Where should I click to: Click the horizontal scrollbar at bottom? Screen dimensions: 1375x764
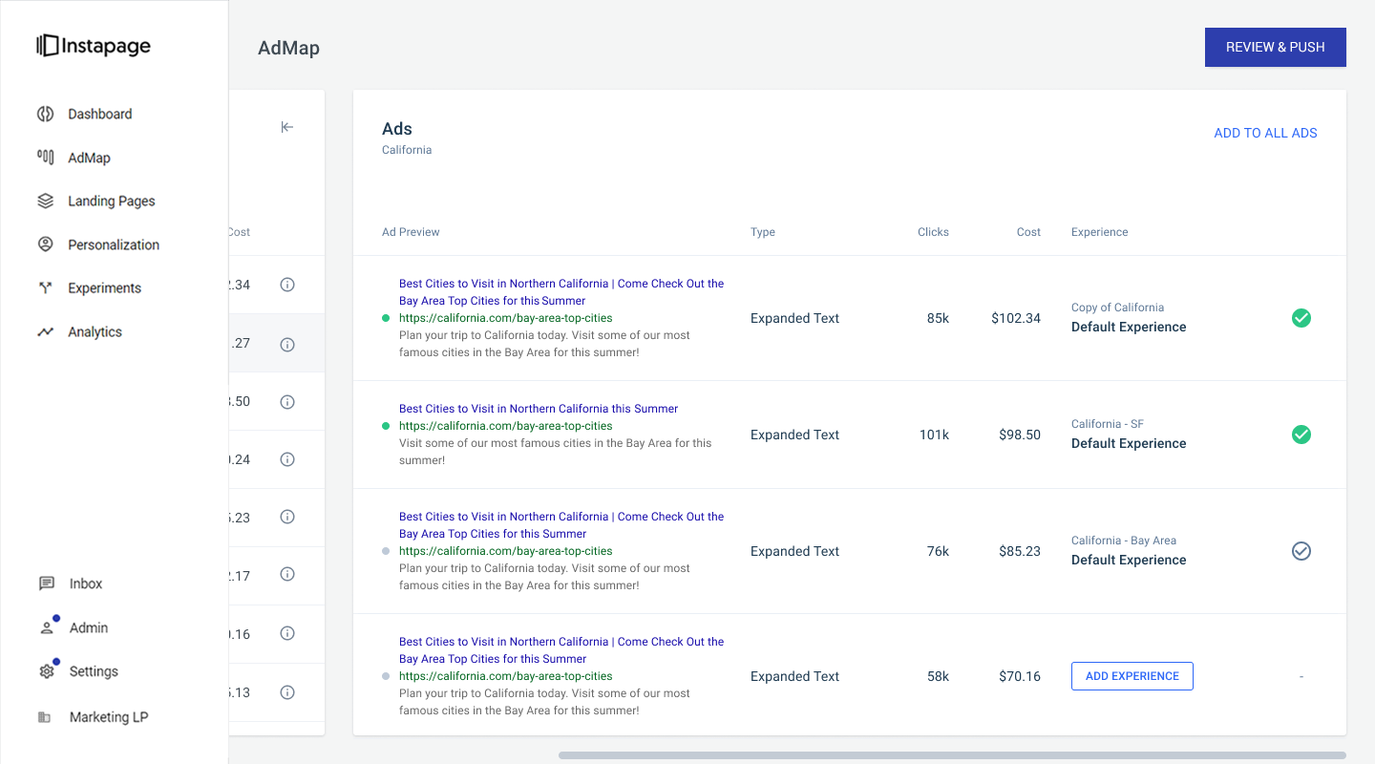pos(952,755)
